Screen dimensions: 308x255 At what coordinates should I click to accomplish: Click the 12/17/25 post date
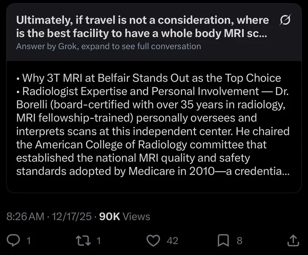(72, 217)
